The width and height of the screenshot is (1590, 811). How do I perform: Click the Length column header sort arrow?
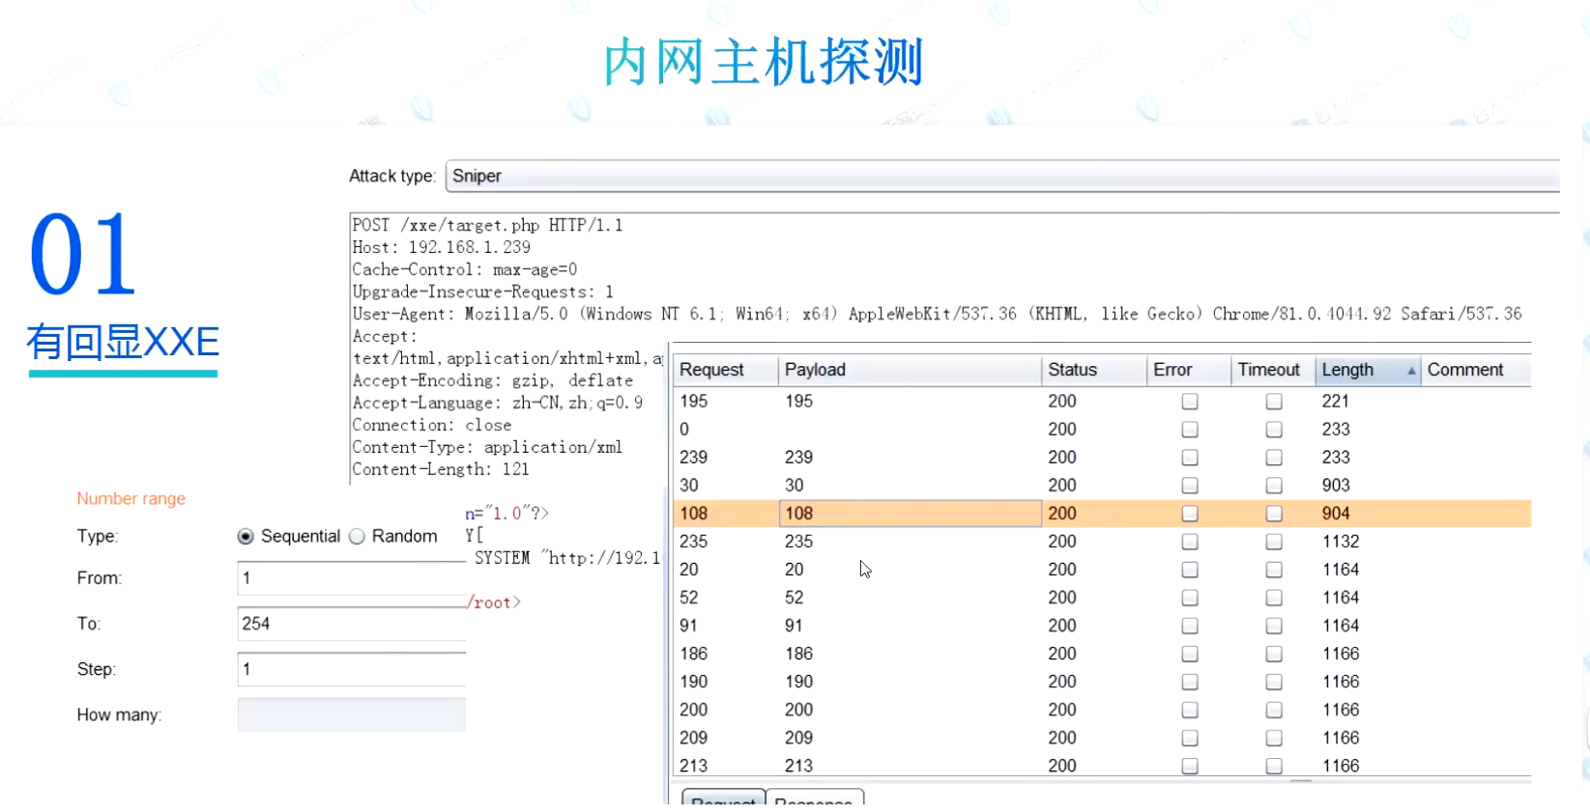[x=1411, y=371]
